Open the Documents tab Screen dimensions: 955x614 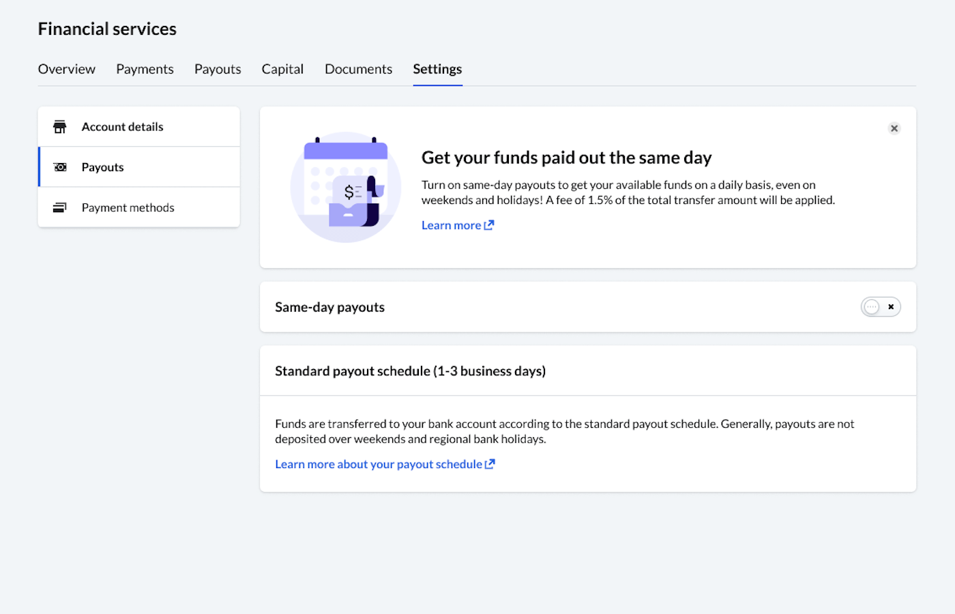(358, 69)
